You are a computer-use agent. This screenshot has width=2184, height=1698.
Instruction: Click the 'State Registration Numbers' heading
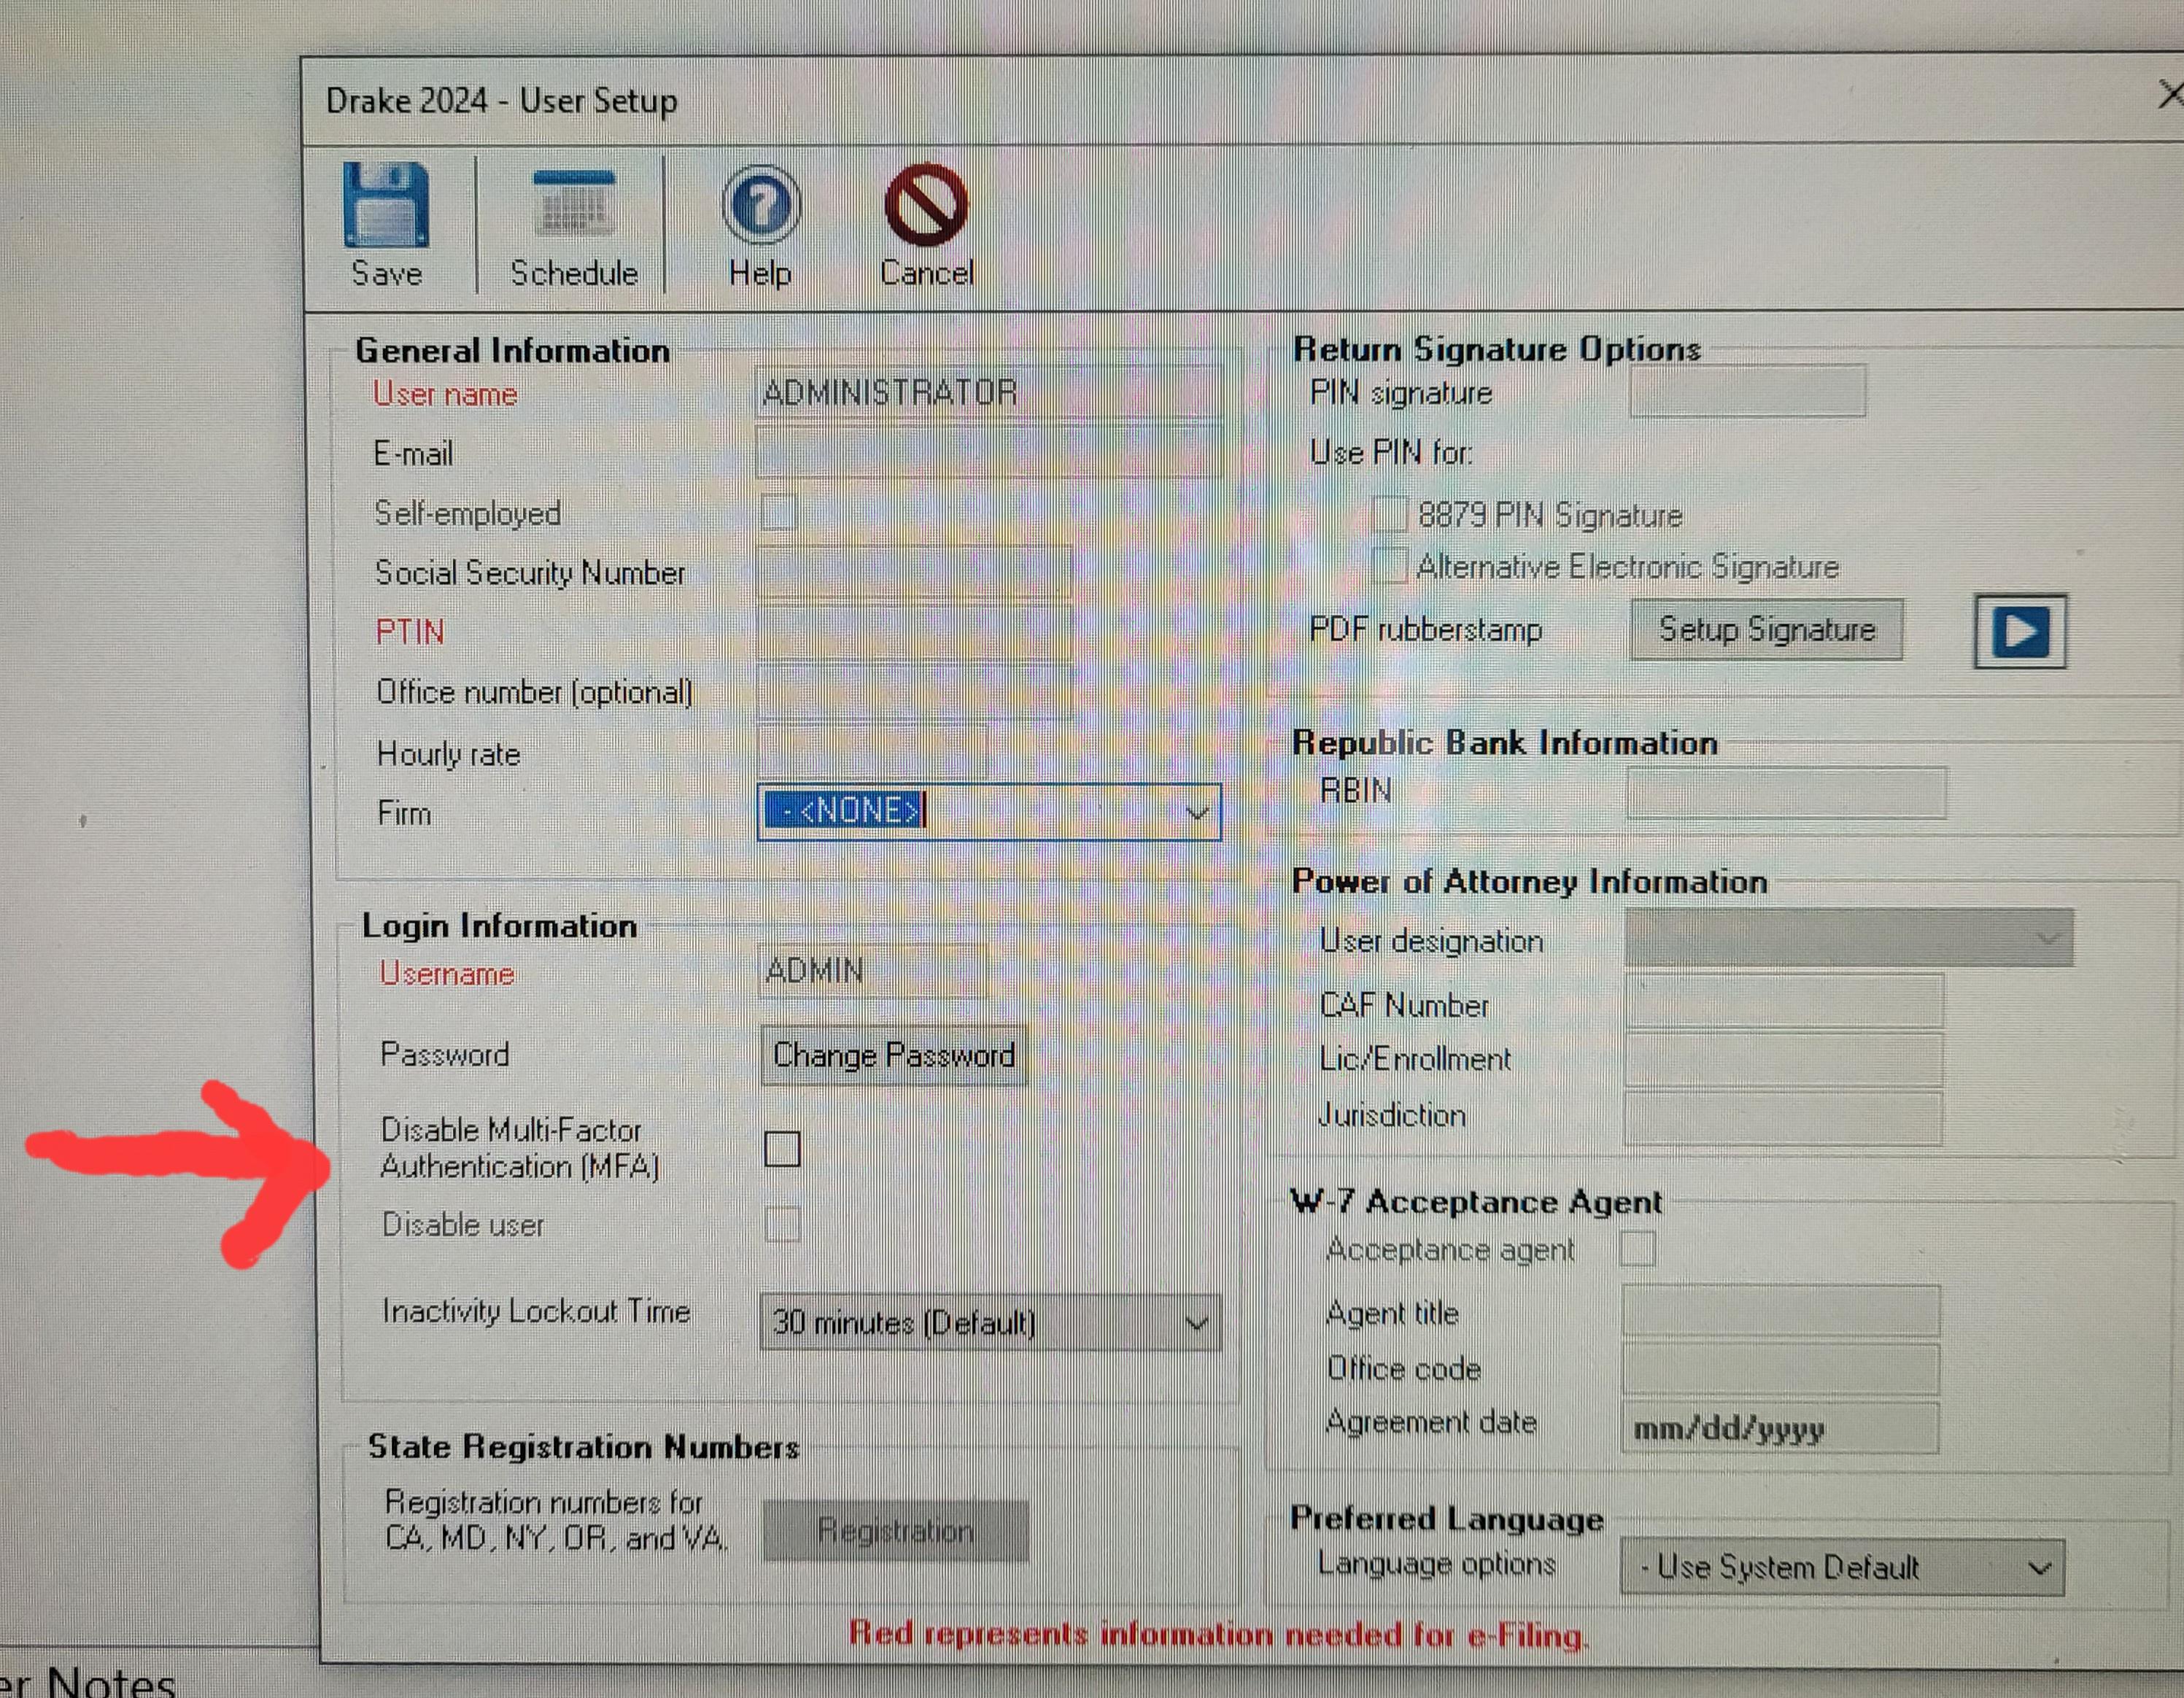click(x=583, y=1446)
